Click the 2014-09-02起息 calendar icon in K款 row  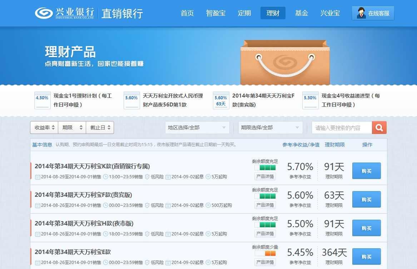[x=168, y=177]
